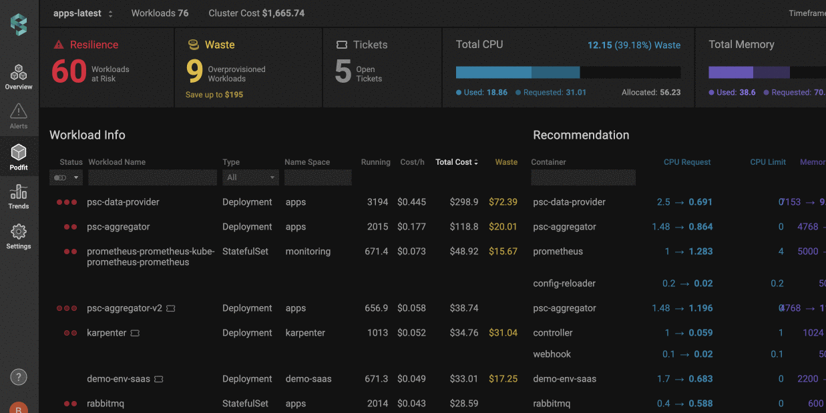Click the Cluster Cost $1,665.74 label
Viewport: 826px width, 413px height.
click(x=257, y=13)
